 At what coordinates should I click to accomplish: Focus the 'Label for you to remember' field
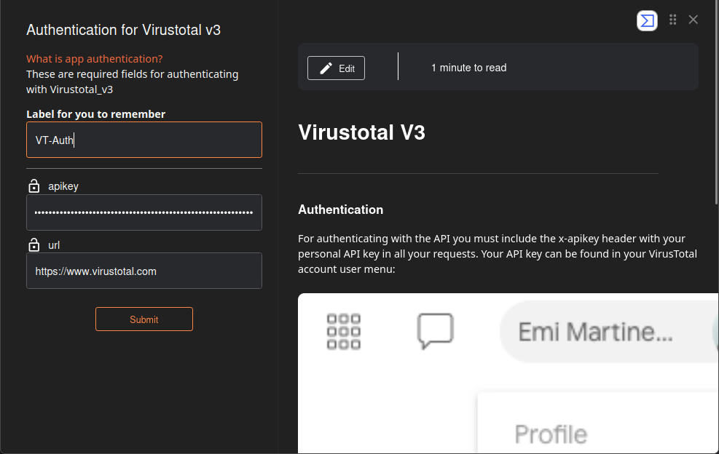(x=144, y=140)
